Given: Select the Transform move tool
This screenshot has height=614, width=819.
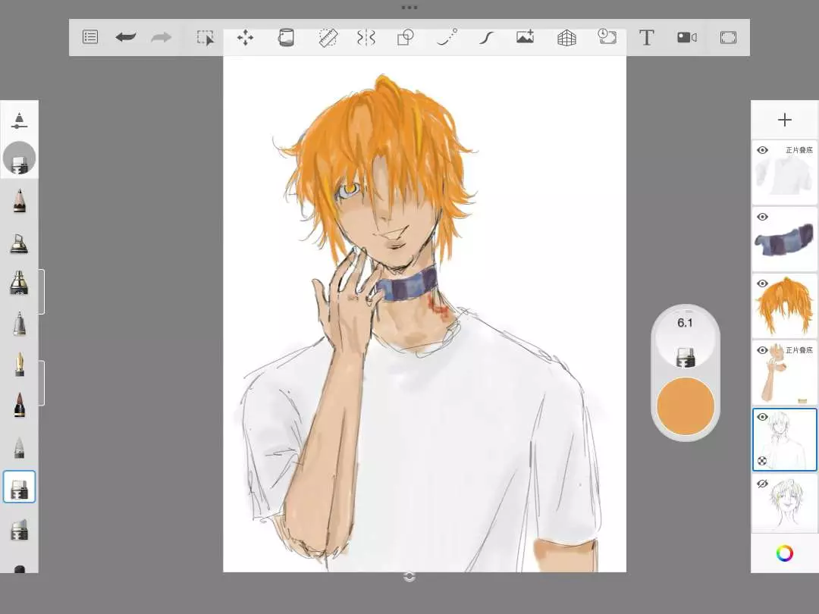Looking at the screenshot, I should pyautogui.click(x=245, y=37).
